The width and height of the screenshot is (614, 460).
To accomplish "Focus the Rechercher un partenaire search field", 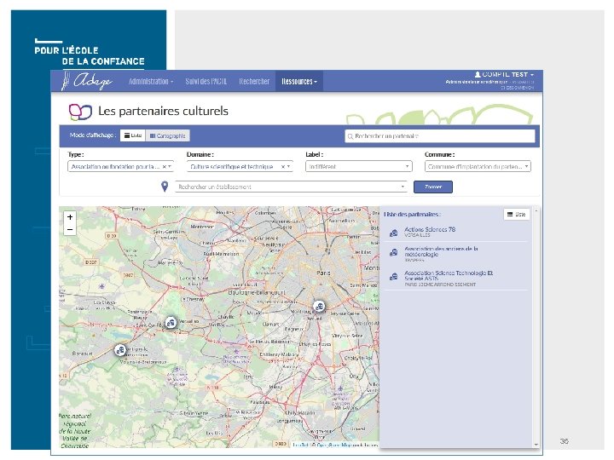I will coord(440,136).
